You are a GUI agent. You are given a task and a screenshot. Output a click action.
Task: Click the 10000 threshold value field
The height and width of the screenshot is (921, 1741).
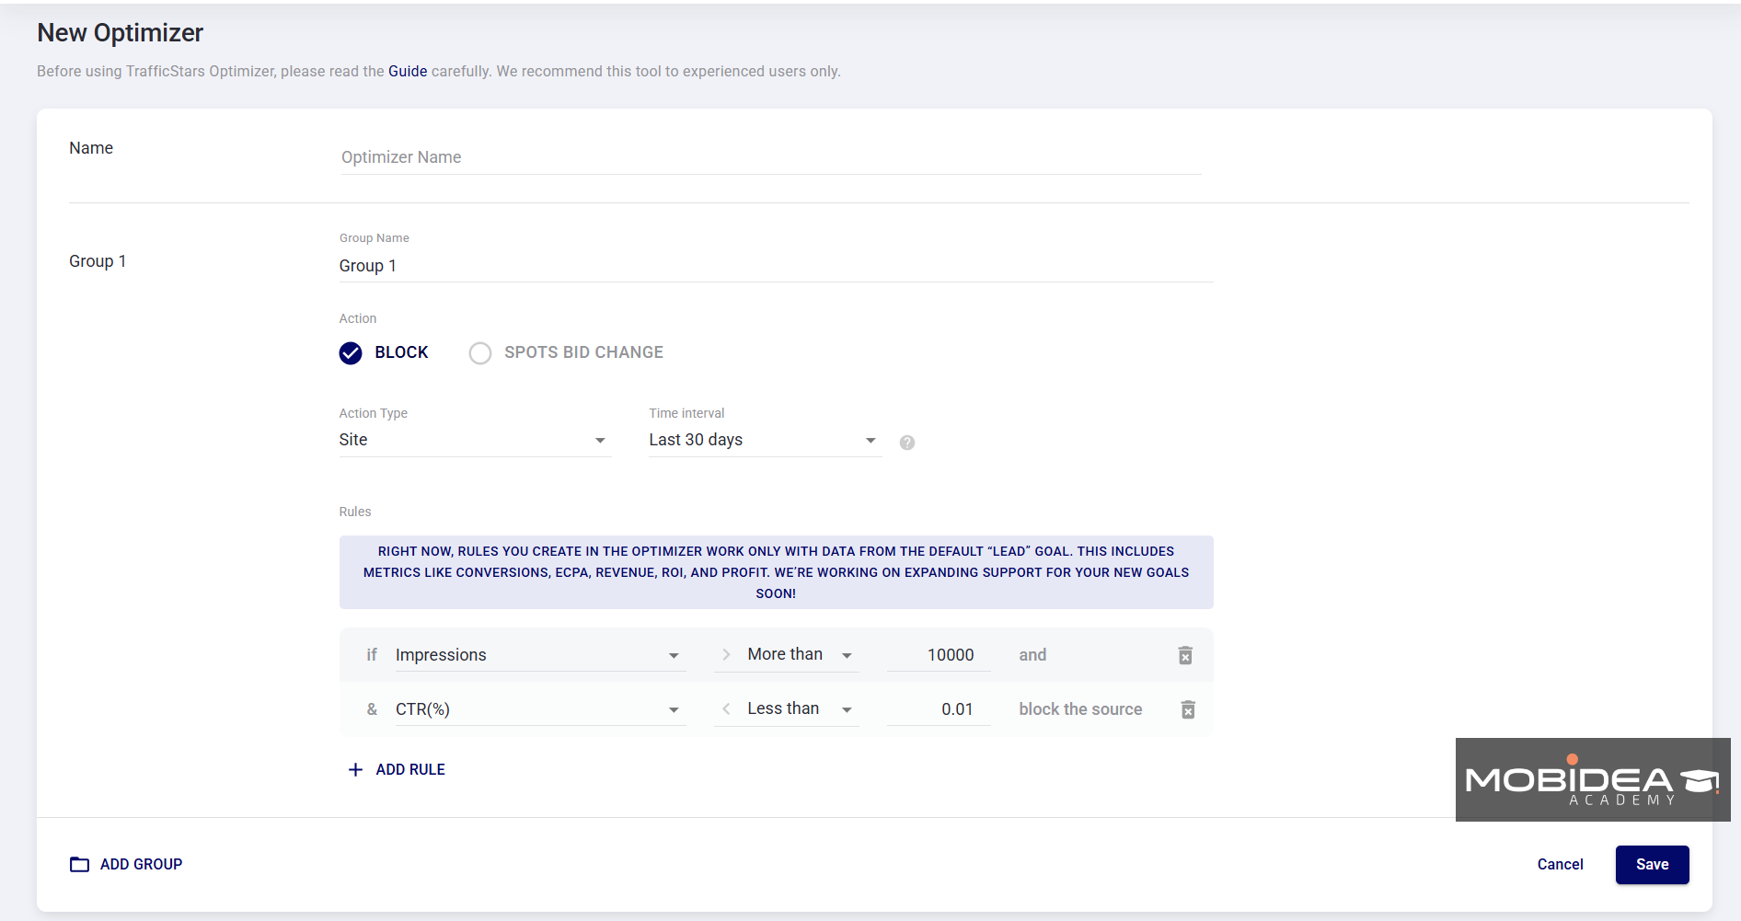939,654
